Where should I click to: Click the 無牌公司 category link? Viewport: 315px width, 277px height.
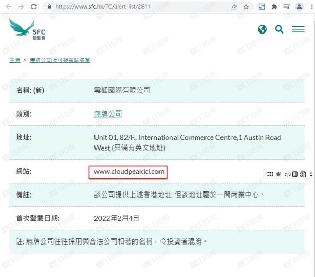(x=108, y=114)
